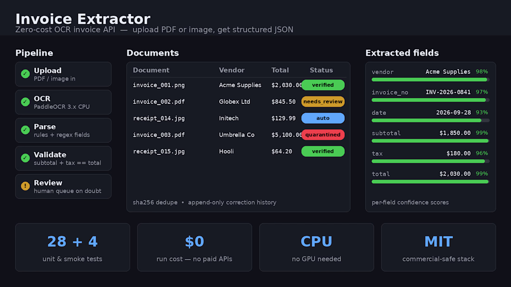This screenshot has width=511, height=287.
Task: Open the 'MIT' commercial-safe stack card
Action: (x=439, y=247)
